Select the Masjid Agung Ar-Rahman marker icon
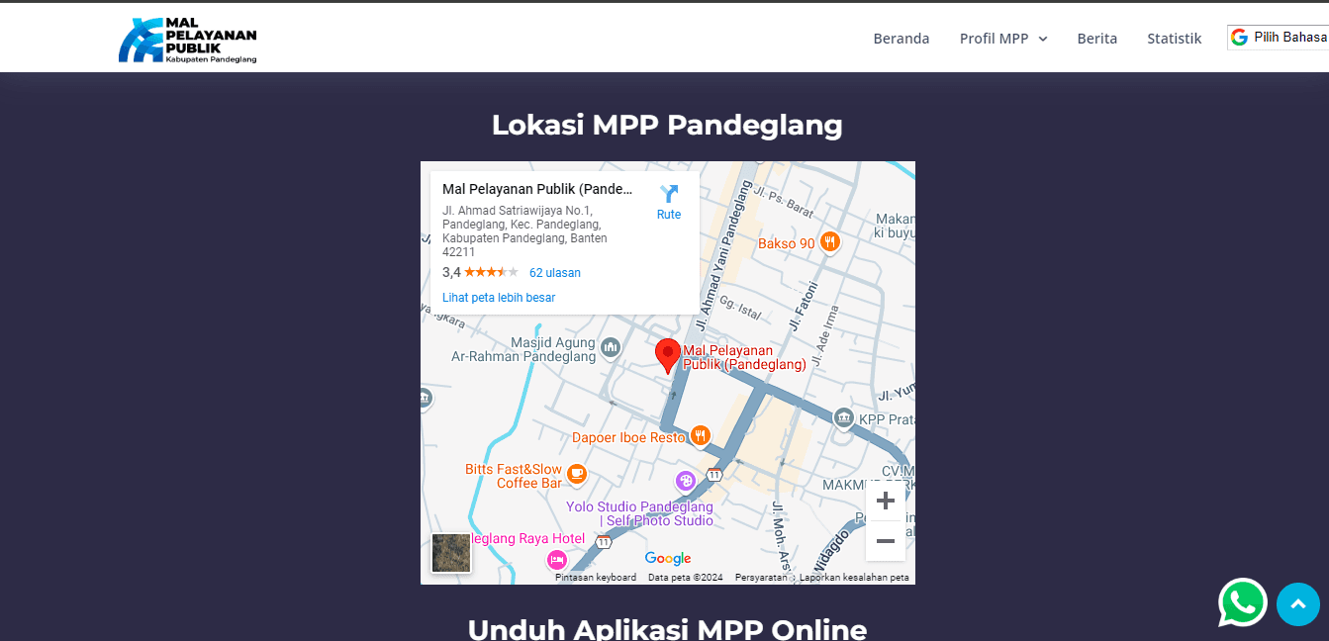The image size is (1329, 641). (611, 347)
